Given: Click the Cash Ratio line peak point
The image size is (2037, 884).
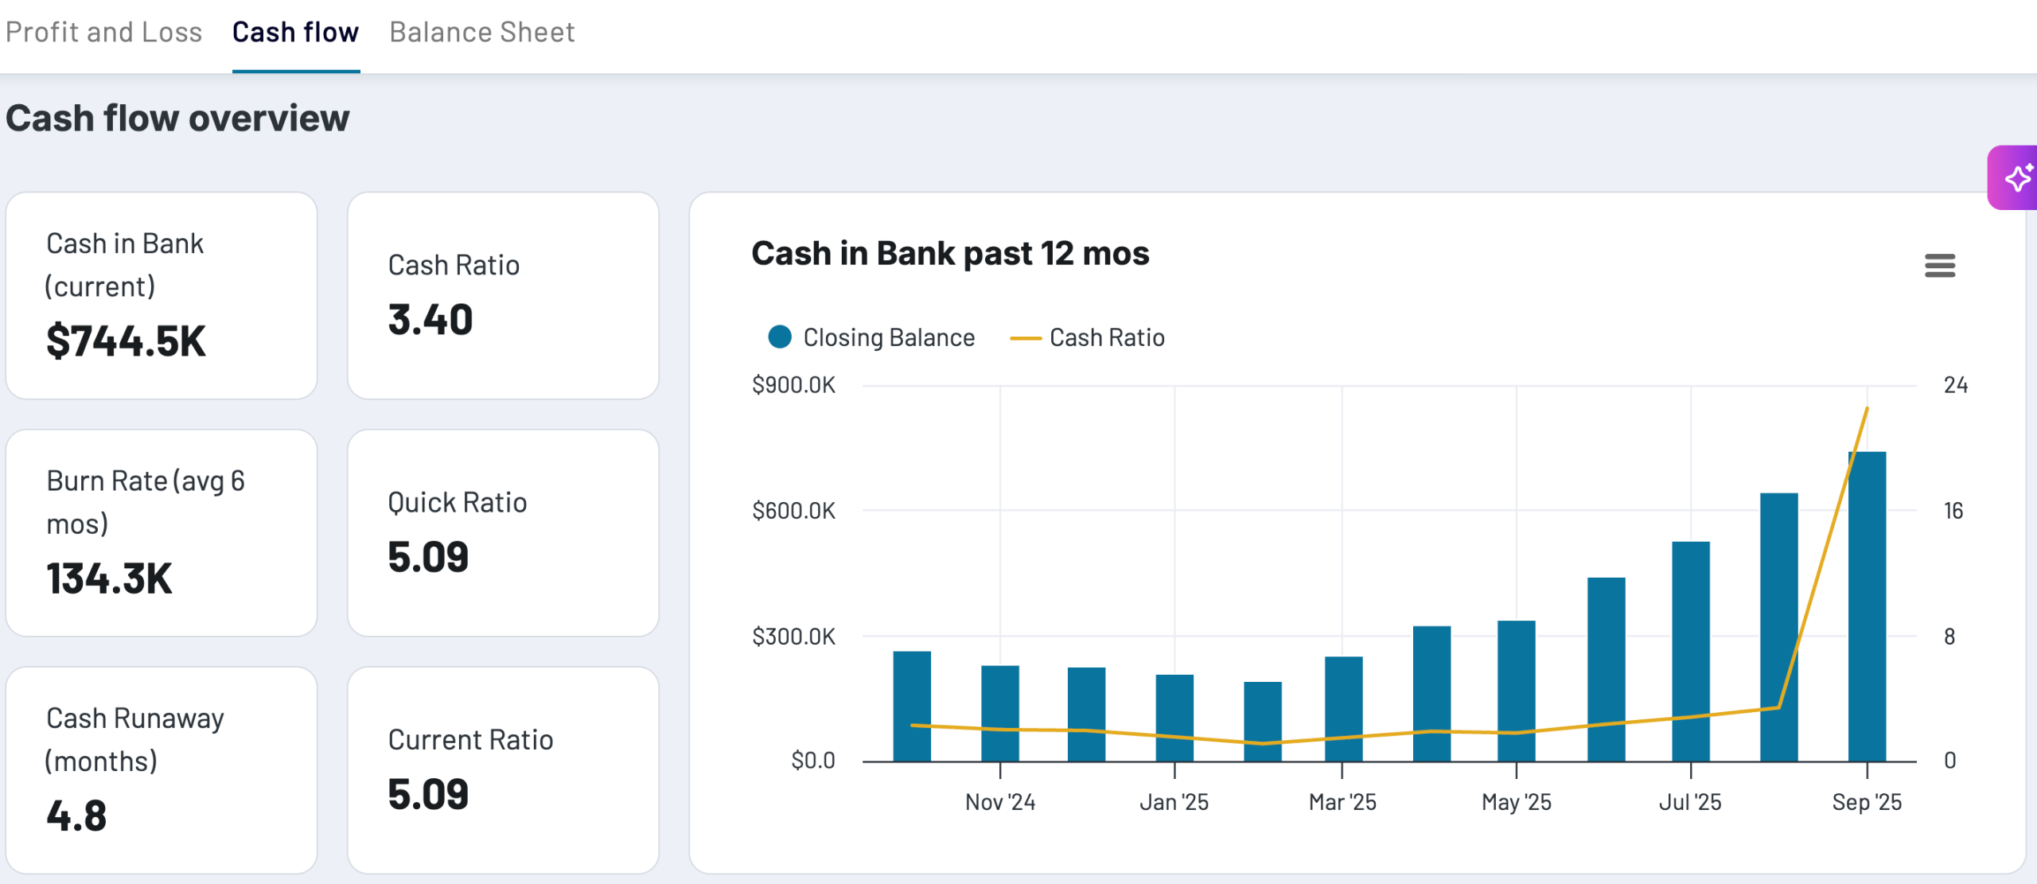Looking at the screenshot, I should 1867,408.
